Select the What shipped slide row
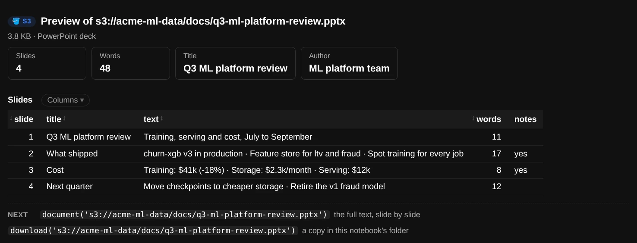The image size is (637, 243). [x=275, y=154]
